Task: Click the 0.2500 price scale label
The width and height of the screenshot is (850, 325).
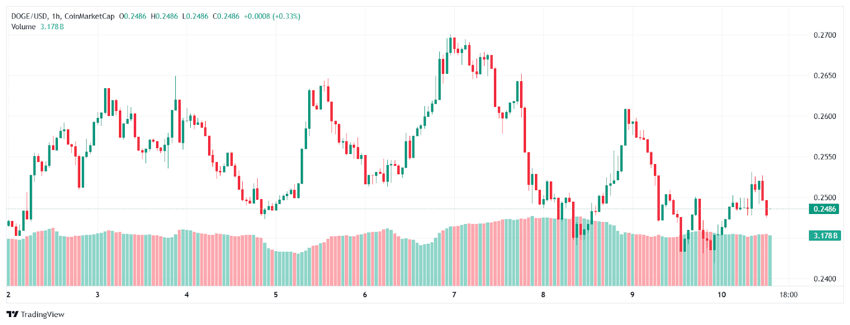Action: (824, 198)
